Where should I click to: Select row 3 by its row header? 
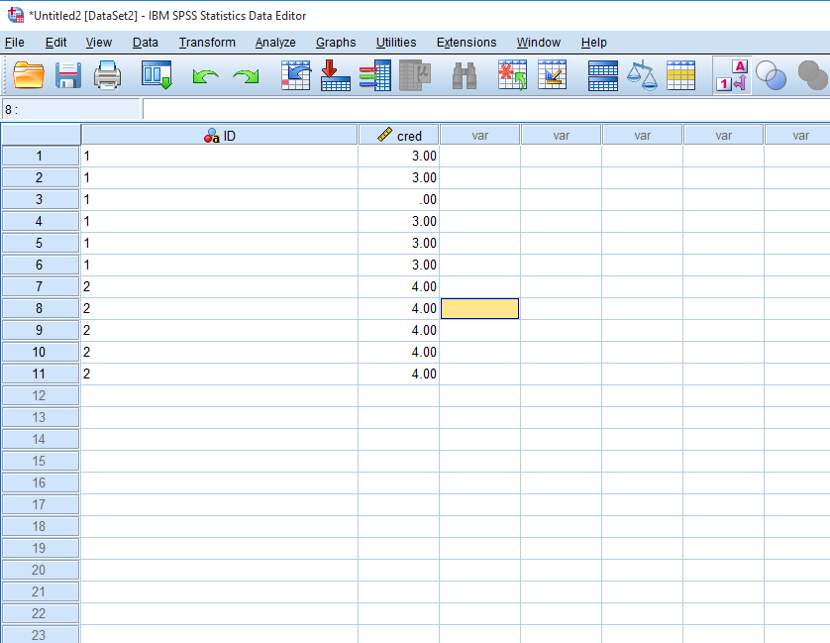coord(40,199)
